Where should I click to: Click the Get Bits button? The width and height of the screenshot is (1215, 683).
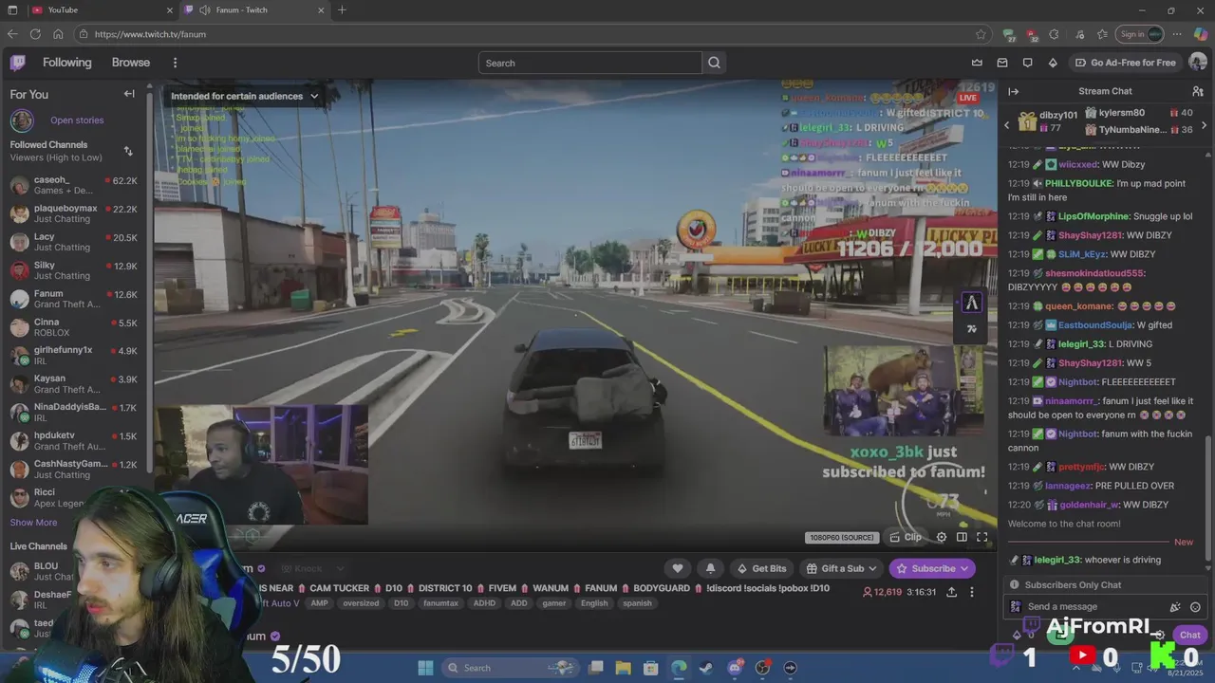click(761, 568)
